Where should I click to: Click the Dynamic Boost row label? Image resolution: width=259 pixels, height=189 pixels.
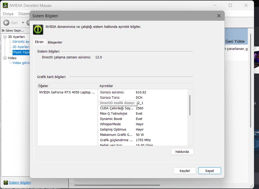click(x=111, y=119)
